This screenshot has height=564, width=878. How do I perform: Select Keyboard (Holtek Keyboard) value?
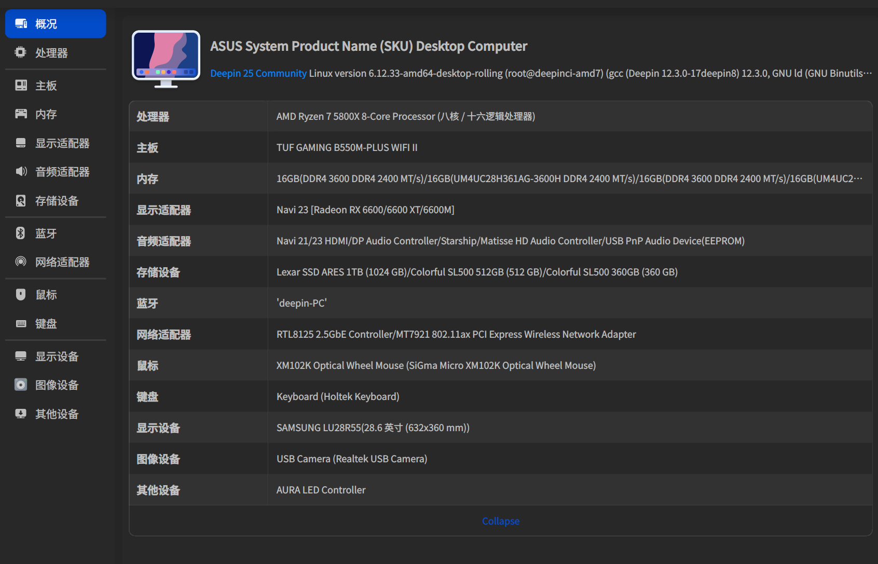click(338, 396)
